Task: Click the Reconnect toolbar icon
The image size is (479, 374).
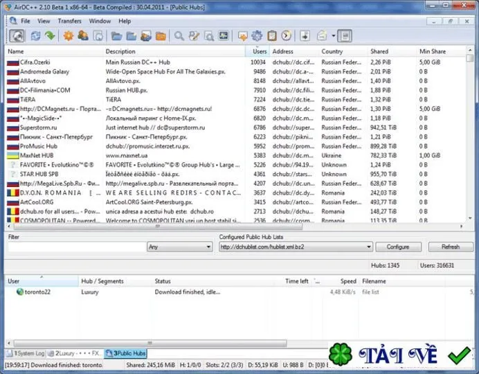Action: (x=35, y=36)
